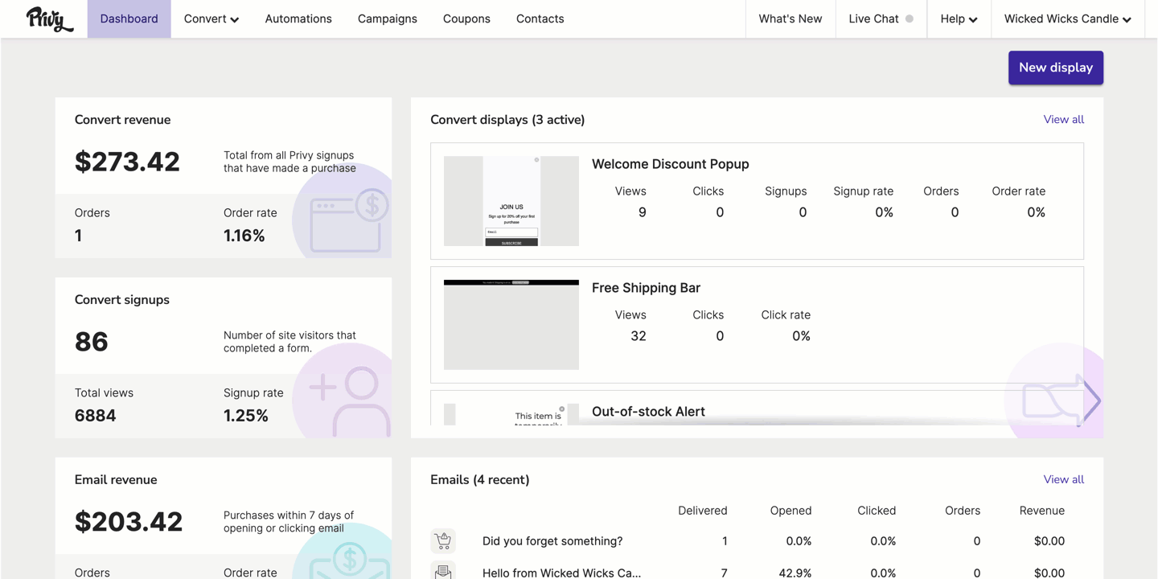The width and height of the screenshot is (1158, 579).
Task: Click the convert revenue dollar window icon
Action: 349,222
